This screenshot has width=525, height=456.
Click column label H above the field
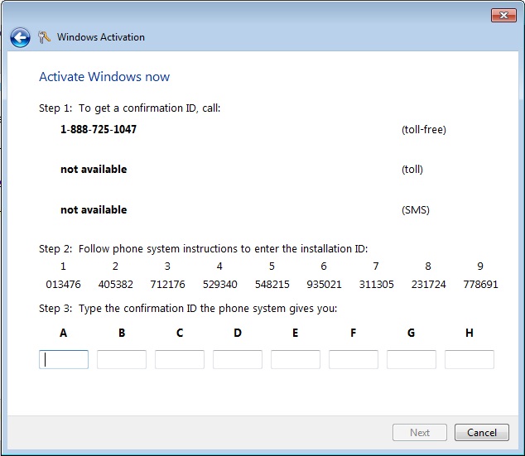(470, 333)
